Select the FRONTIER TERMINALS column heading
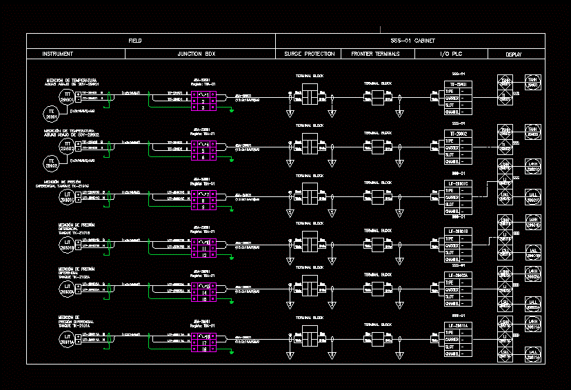571x390 pixels. click(375, 54)
